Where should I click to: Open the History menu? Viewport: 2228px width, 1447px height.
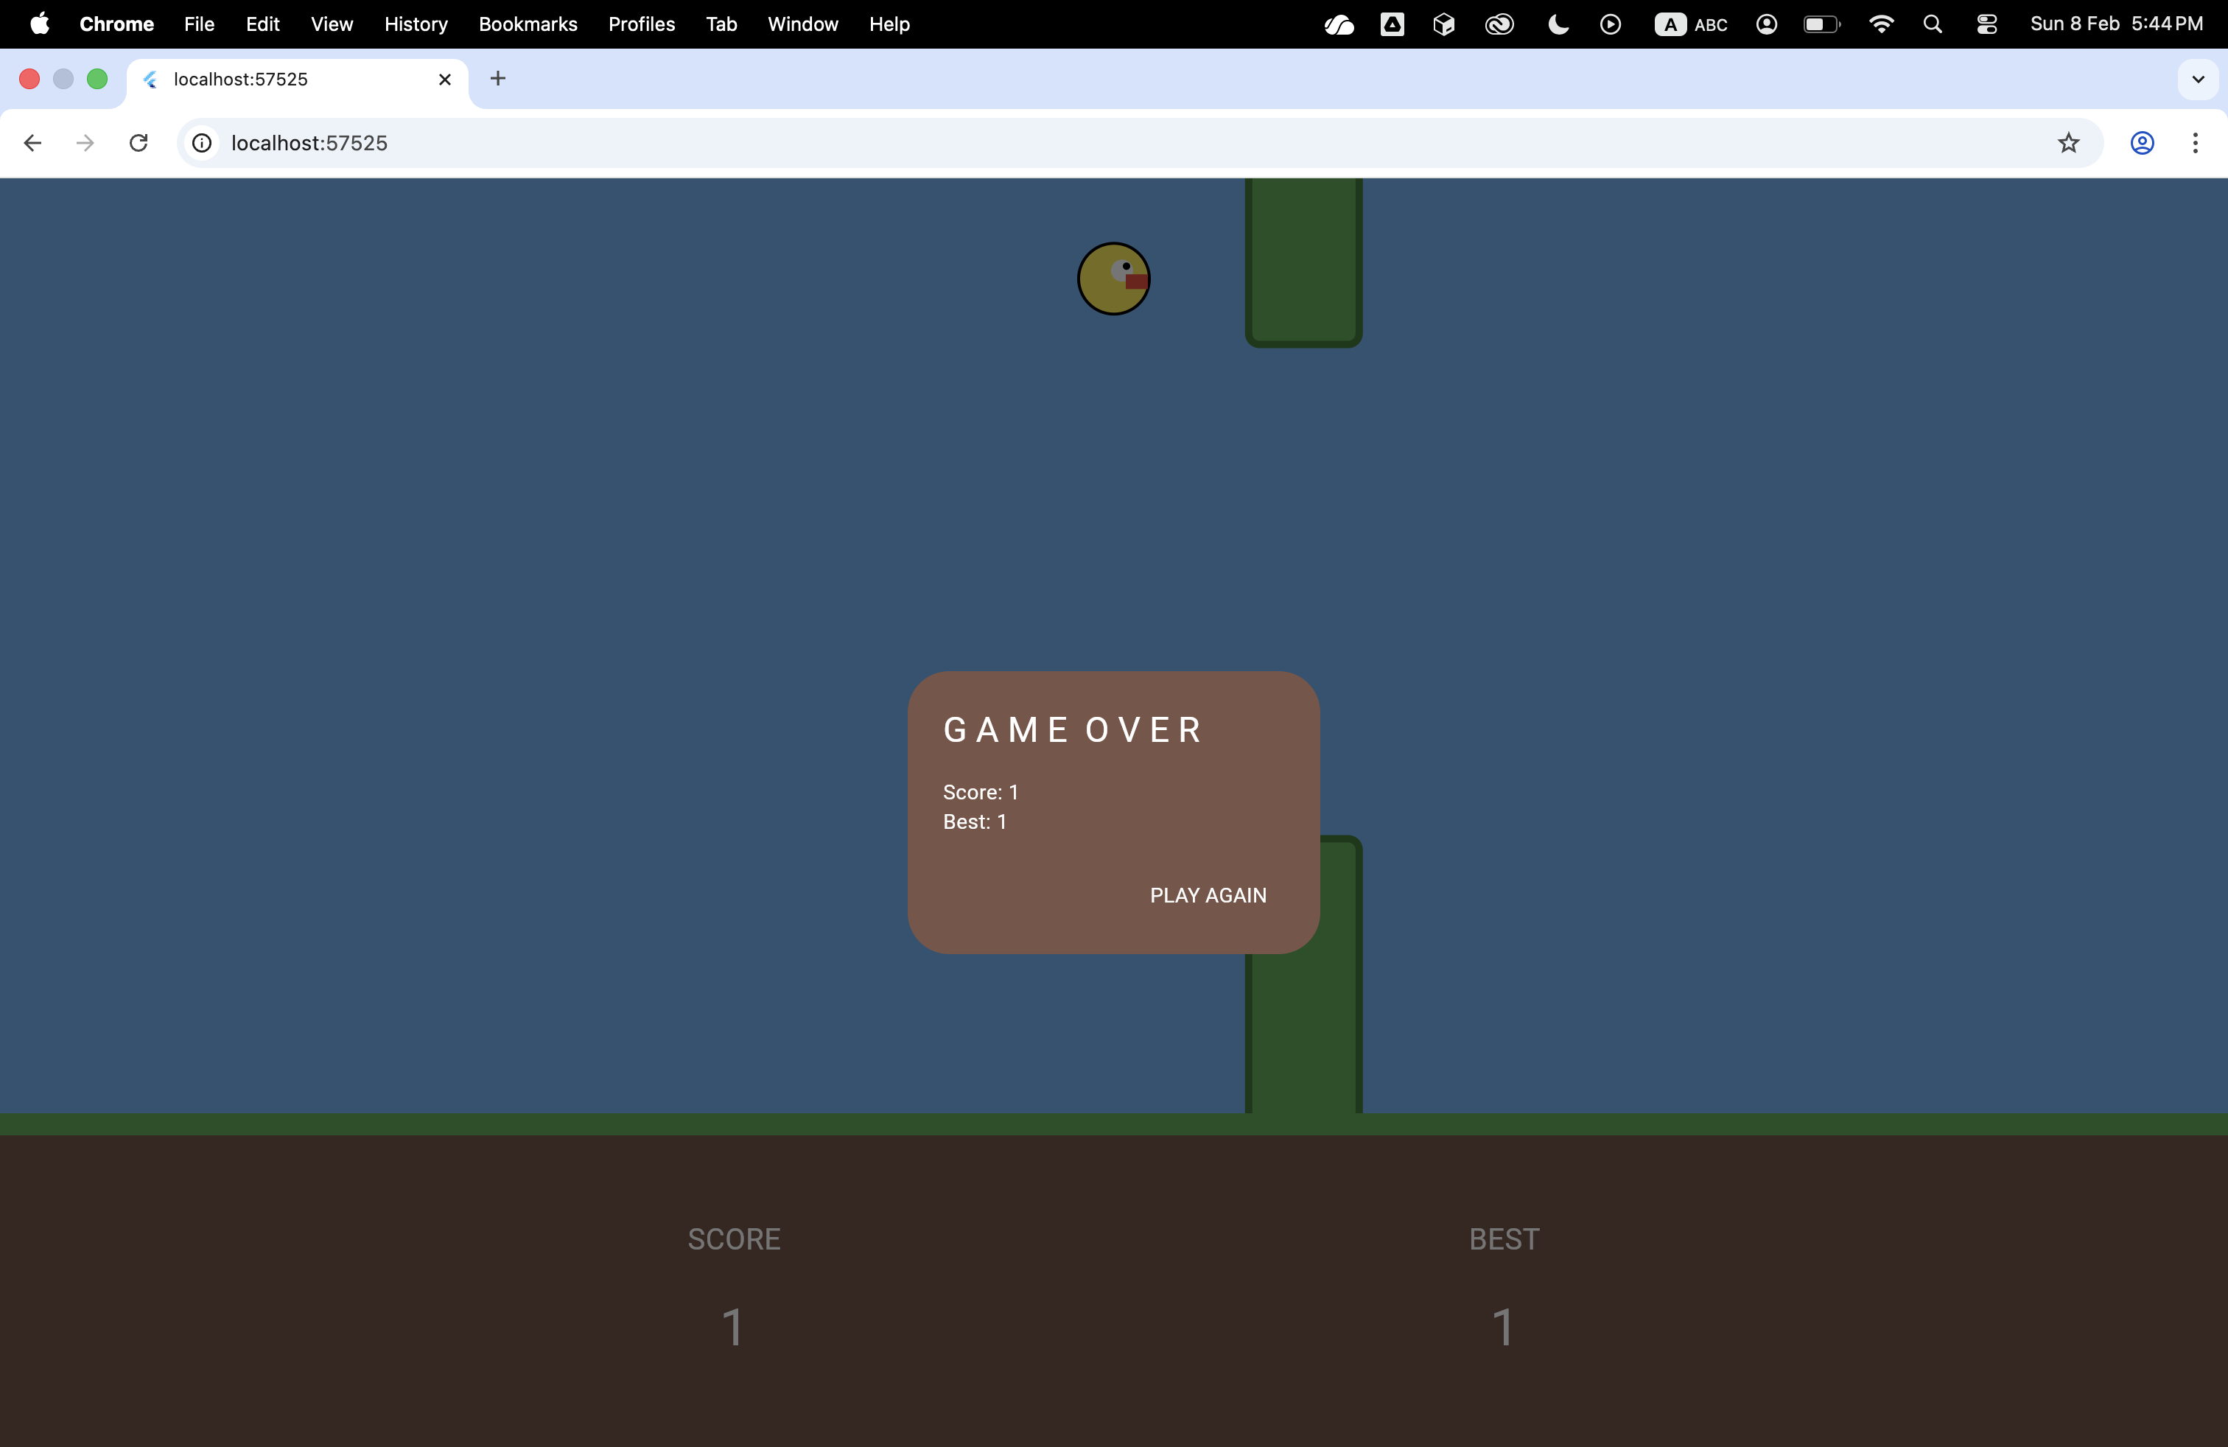[416, 24]
